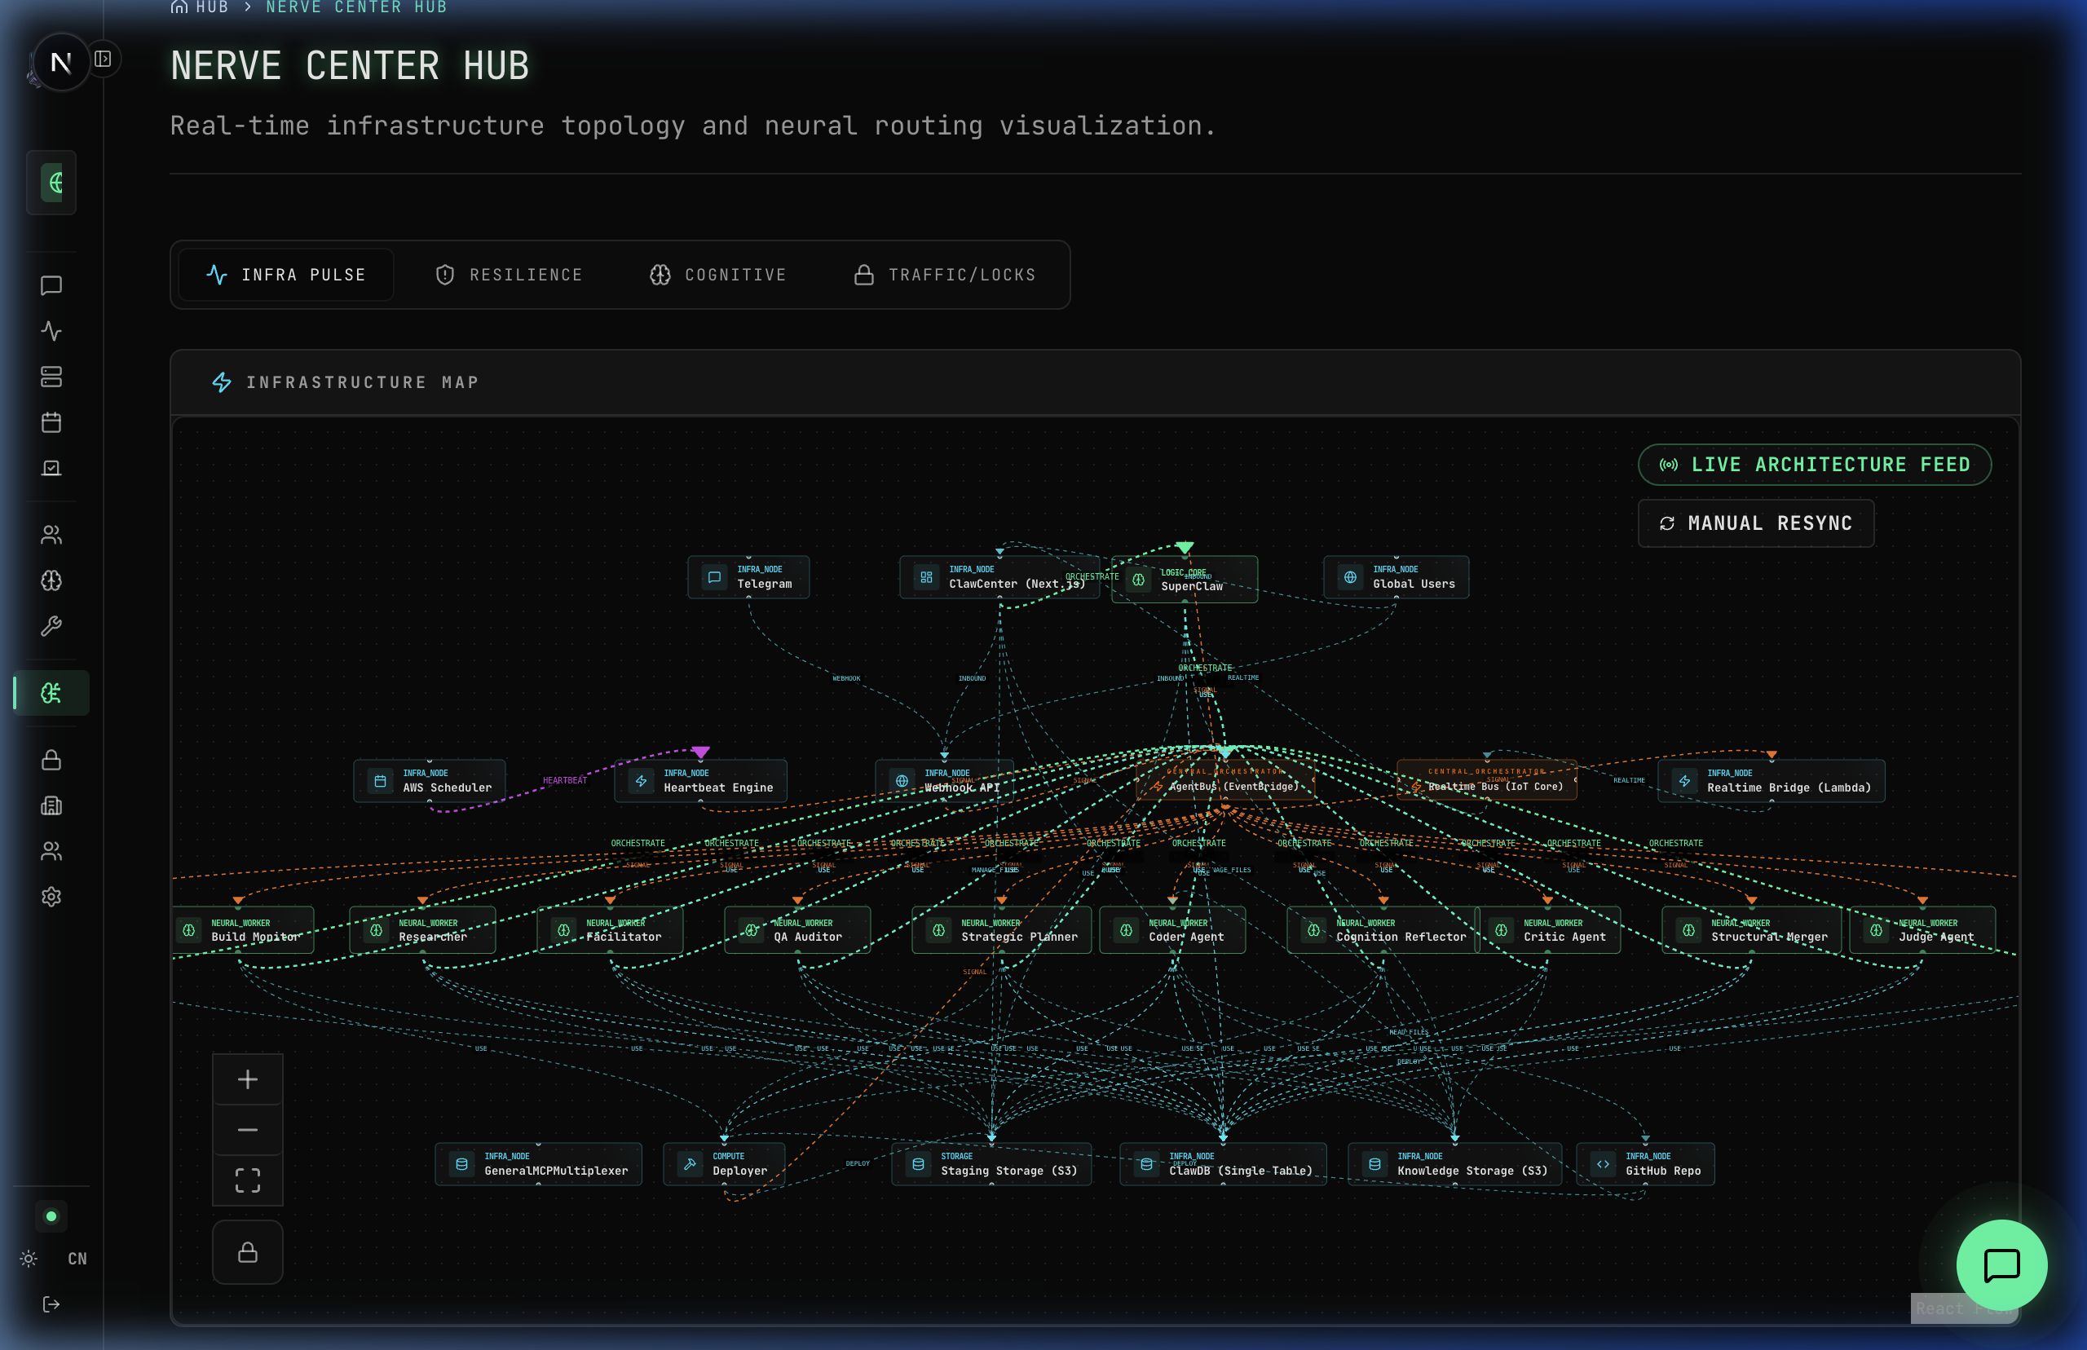Switch language with CN button

(77, 1259)
